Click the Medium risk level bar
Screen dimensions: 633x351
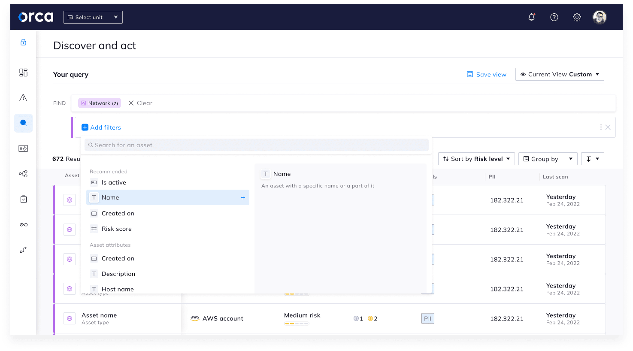297,324
